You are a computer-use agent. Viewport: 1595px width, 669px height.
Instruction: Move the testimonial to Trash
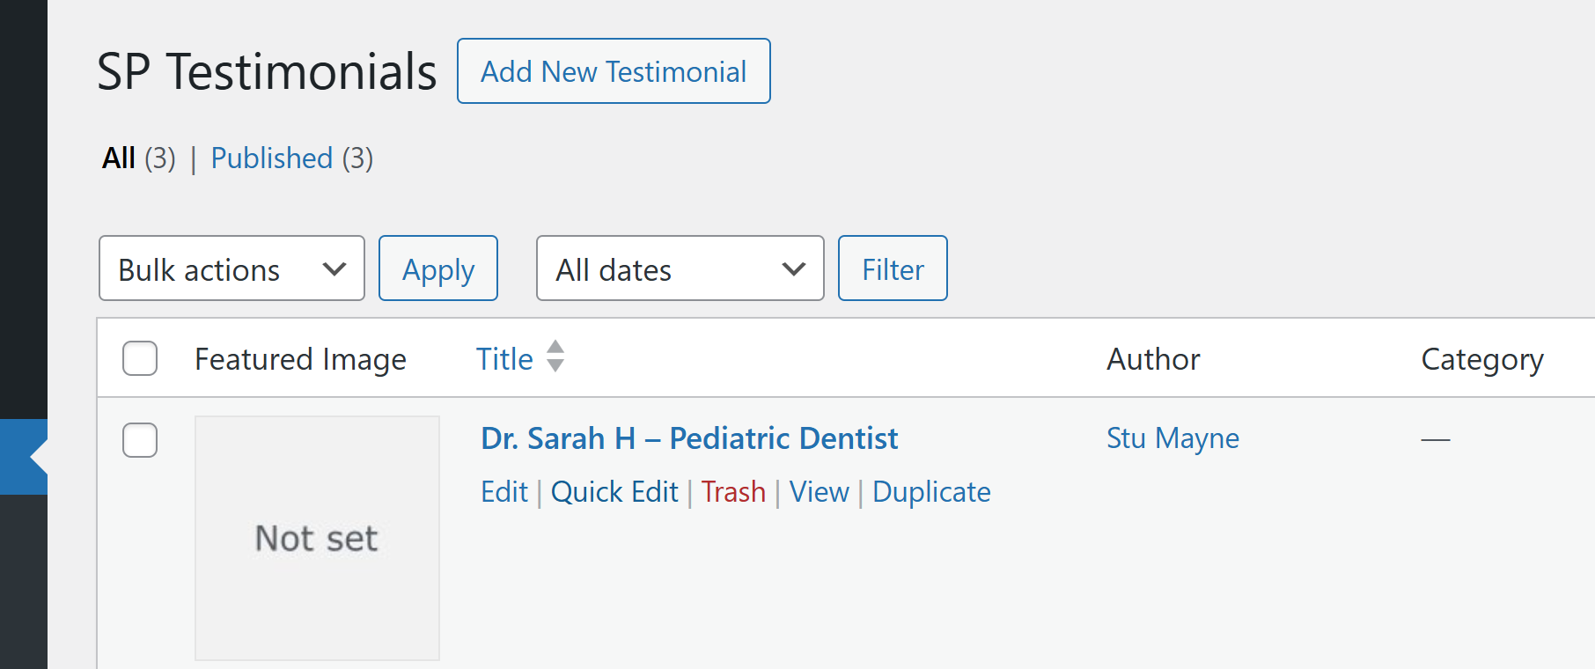tap(733, 492)
